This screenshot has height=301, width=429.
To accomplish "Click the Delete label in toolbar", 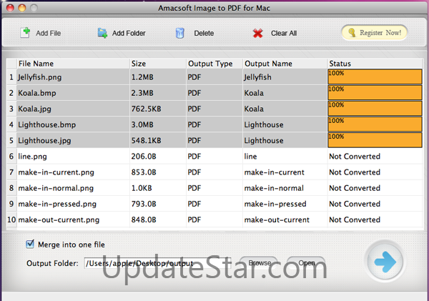I will point(204,33).
